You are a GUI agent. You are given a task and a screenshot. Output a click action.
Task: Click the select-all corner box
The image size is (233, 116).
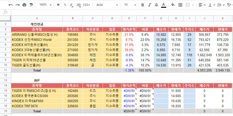pyautogui.click(x=5, y=18)
